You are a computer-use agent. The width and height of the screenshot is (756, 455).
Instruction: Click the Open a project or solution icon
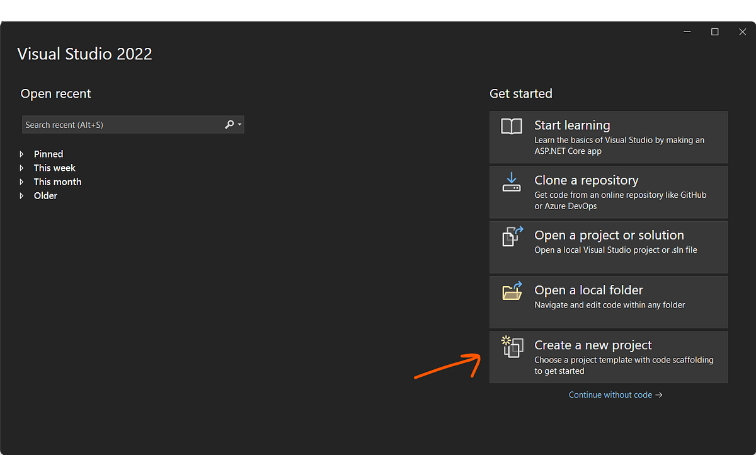coord(512,236)
